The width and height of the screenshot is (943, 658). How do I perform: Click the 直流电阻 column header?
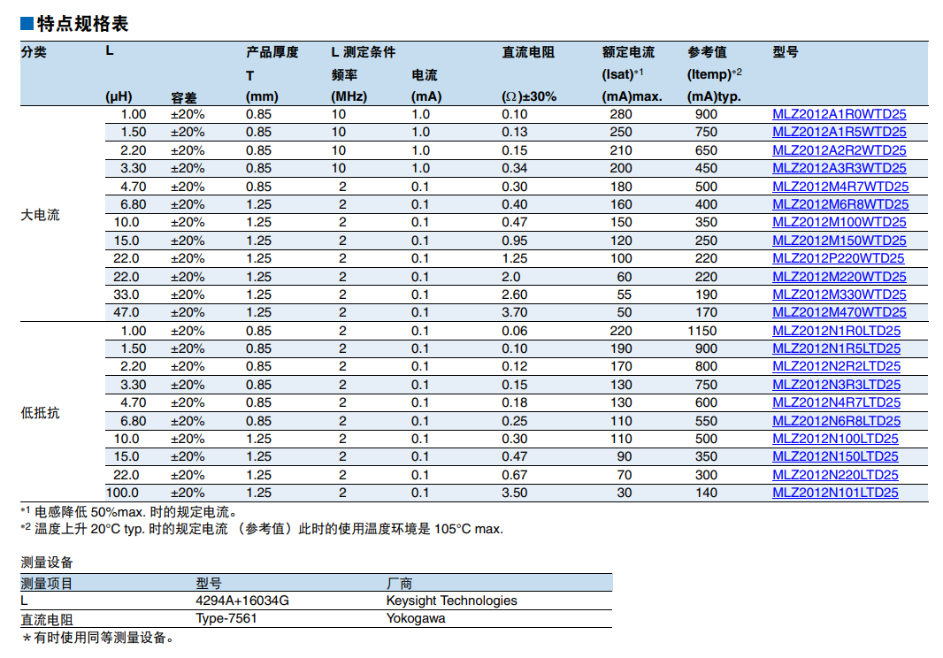[528, 52]
